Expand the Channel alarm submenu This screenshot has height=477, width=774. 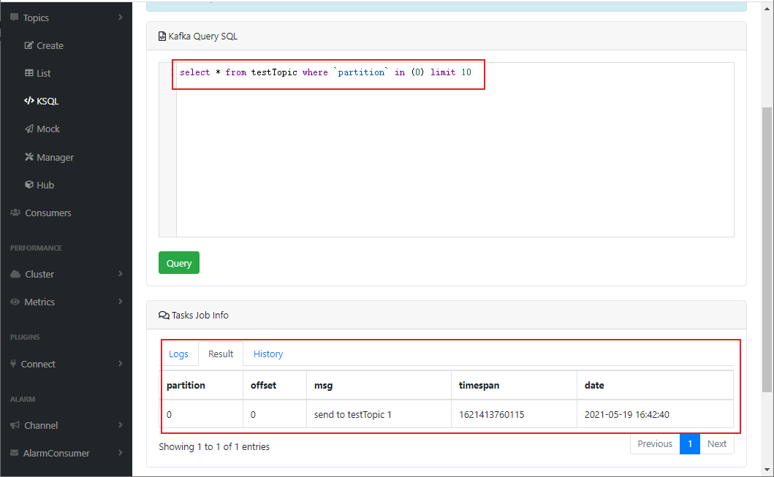coord(121,424)
